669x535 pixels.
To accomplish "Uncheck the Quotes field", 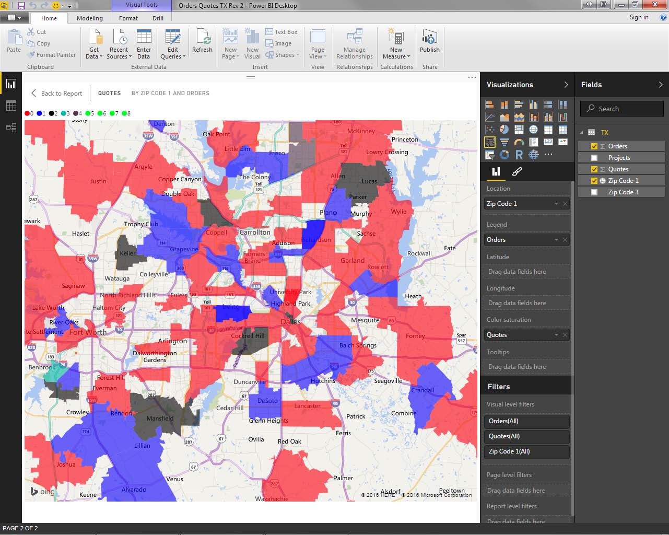I will click(x=594, y=169).
